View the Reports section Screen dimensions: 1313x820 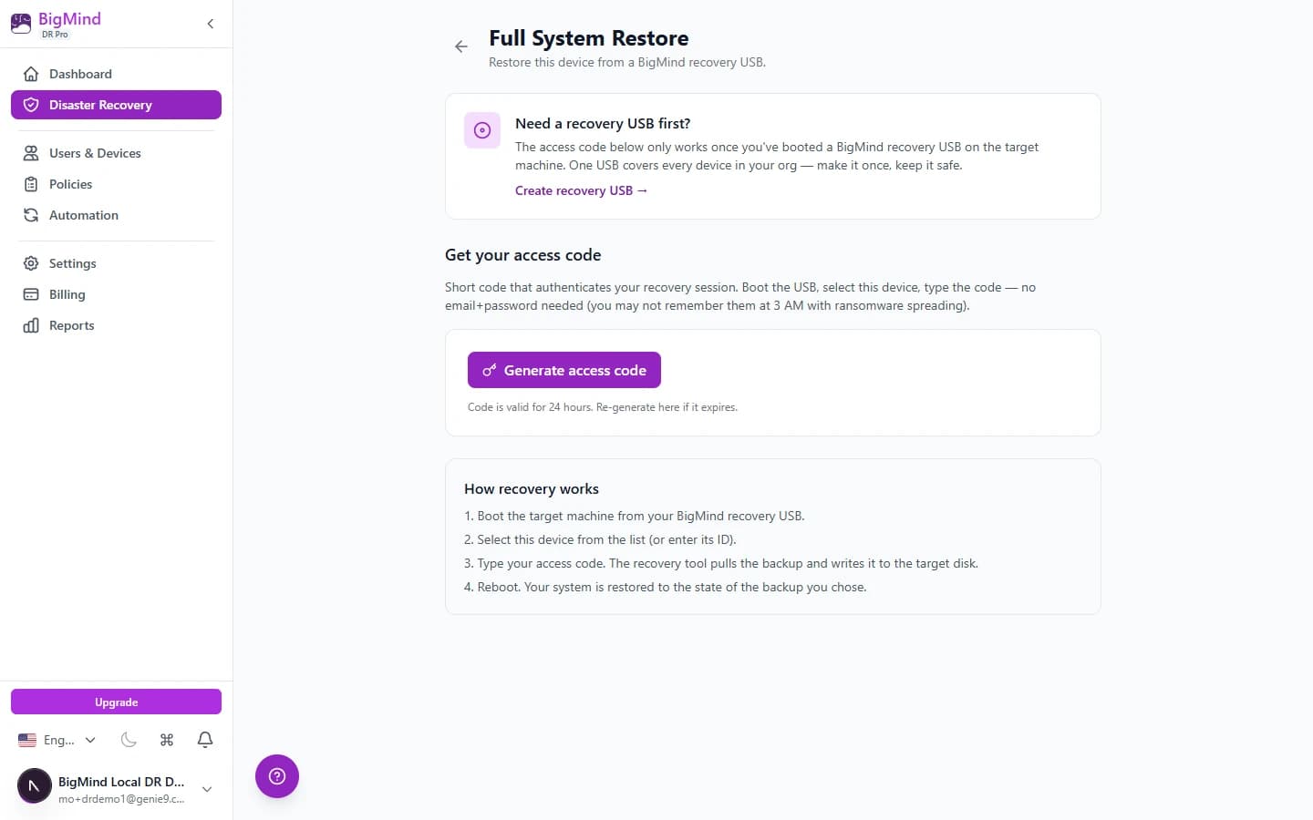click(x=116, y=325)
